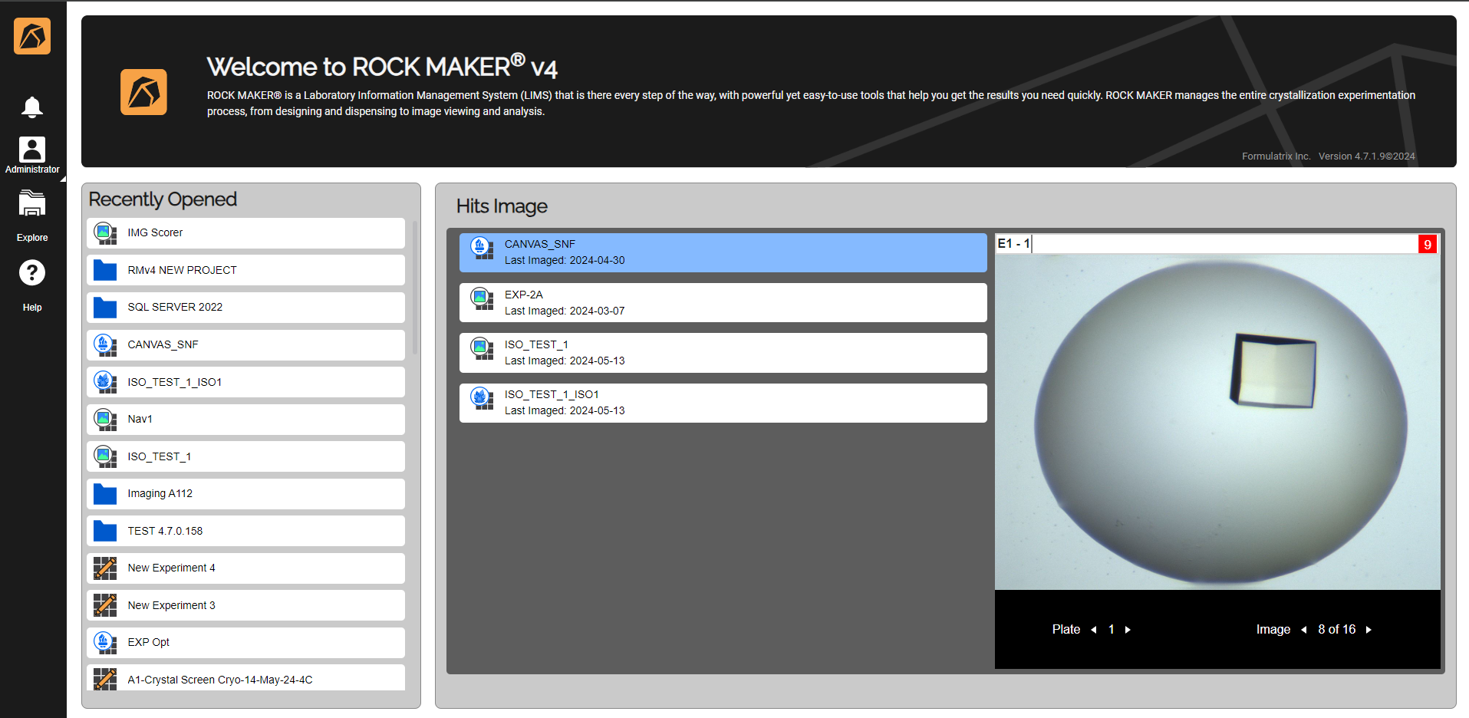Select ISO_TEST_1_ISO1 in Hits Image list

click(723, 403)
